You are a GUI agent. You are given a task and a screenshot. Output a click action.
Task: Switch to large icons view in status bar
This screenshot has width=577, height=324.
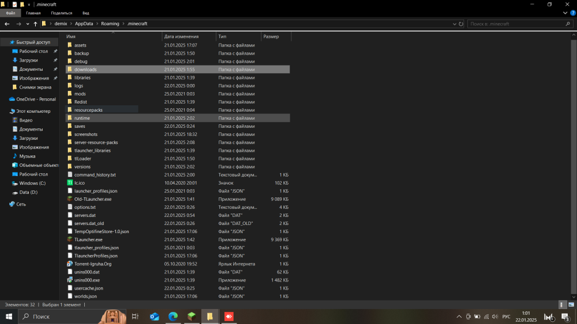point(571,304)
